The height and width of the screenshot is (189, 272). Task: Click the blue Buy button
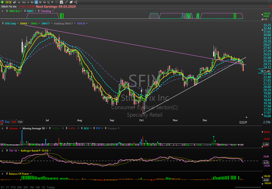point(7,122)
